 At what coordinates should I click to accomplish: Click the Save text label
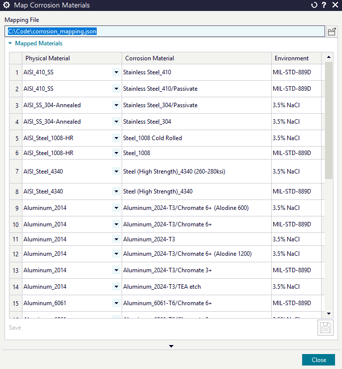coord(15,328)
